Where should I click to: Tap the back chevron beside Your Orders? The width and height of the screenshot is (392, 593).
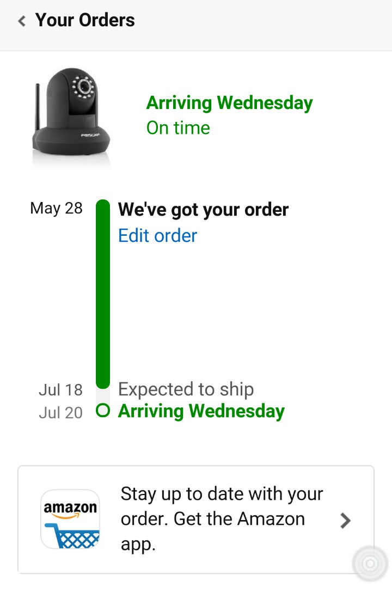[x=22, y=21]
